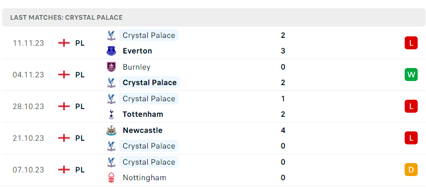Viewport: 426px width, 188px height.
Task: Open the Newcastle team link
Action: click(x=143, y=130)
